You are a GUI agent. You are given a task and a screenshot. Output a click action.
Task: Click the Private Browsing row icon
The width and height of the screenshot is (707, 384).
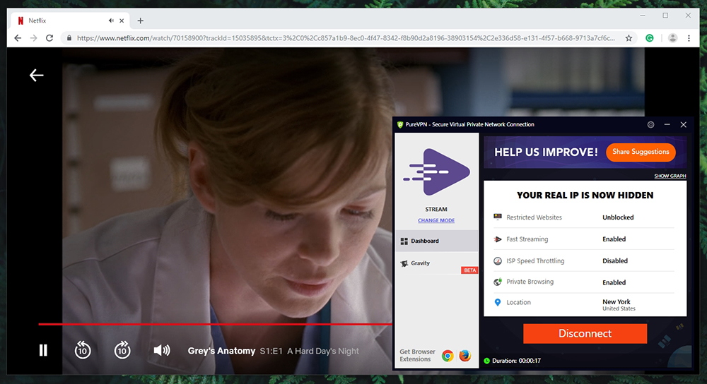[498, 282]
